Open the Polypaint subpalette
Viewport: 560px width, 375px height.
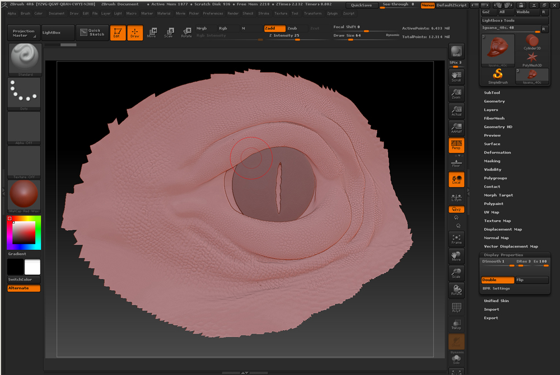coord(495,203)
